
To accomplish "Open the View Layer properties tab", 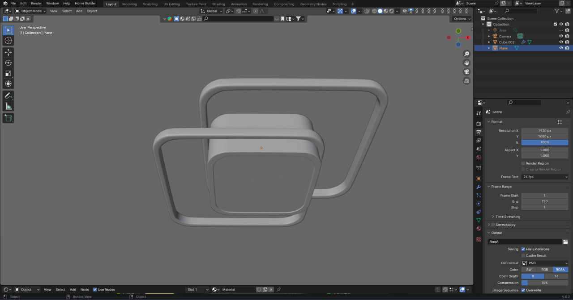I will pos(479,140).
